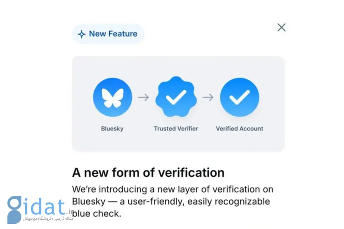Click the arrow after the Bluesky logo
The width and height of the screenshot is (344, 229).
[x=144, y=97]
